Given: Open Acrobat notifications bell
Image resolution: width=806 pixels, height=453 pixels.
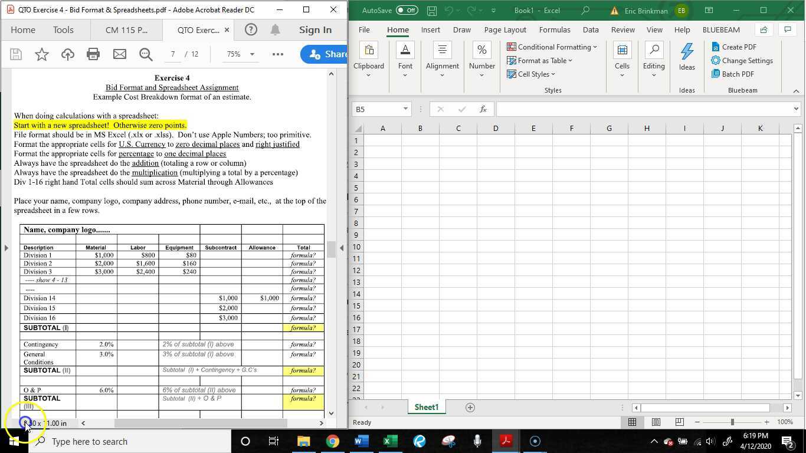Looking at the screenshot, I should pos(275,29).
